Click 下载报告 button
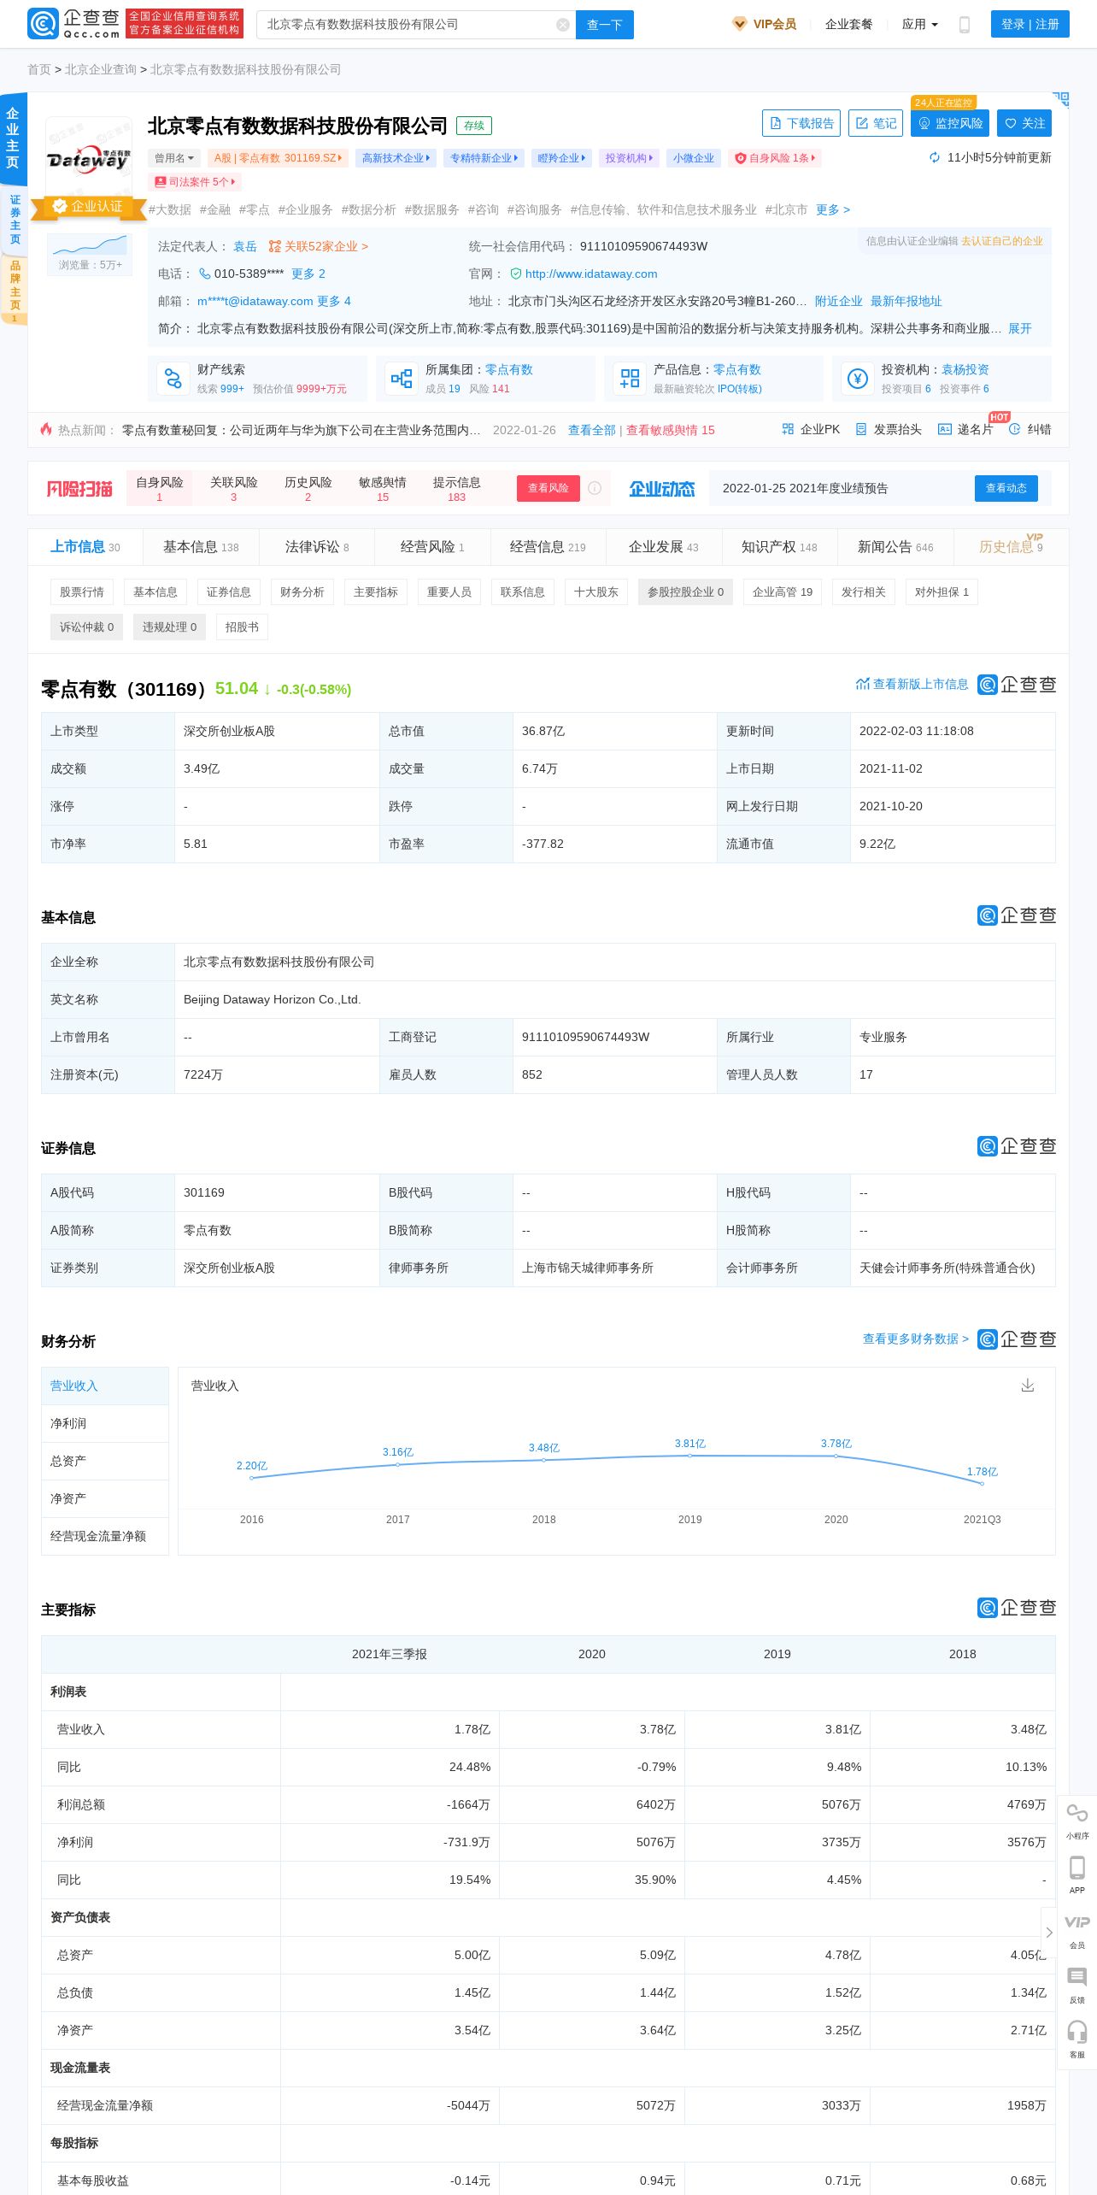Viewport: 1097px width, 2195px height. coord(801,123)
